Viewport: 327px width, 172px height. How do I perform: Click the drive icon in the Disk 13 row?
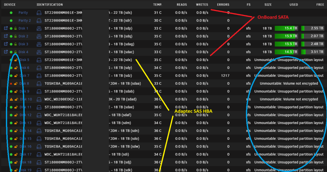point(39,123)
